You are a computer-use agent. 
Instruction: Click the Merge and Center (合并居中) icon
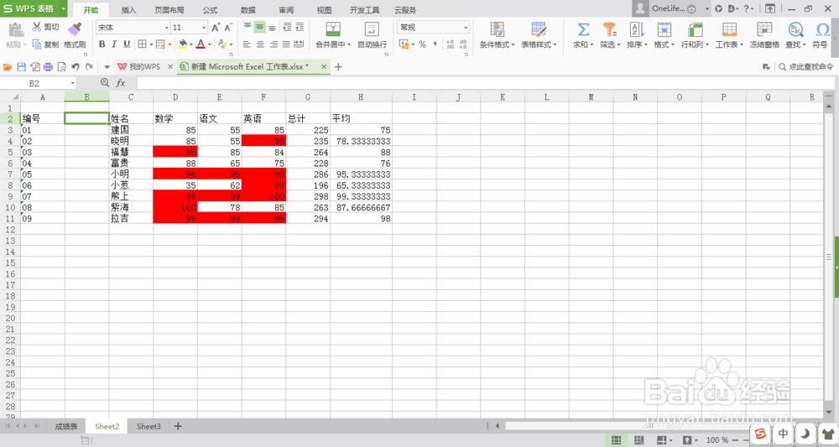pyautogui.click(x=333, y=29)
